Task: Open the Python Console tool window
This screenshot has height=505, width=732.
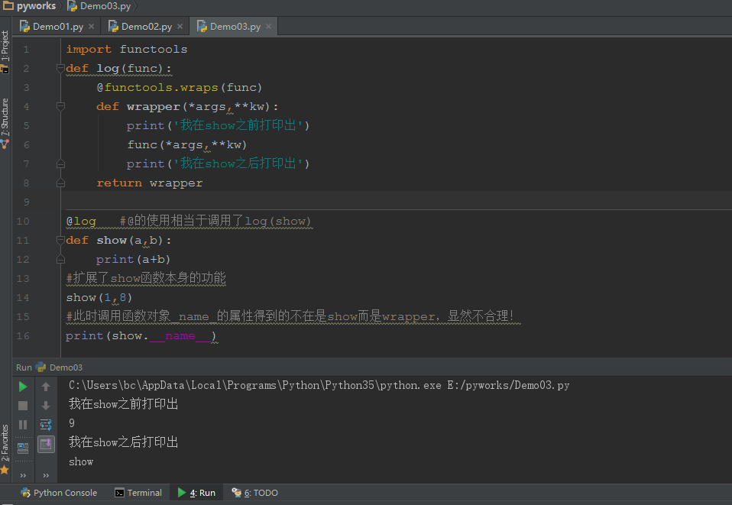Action: pos(58,493)
